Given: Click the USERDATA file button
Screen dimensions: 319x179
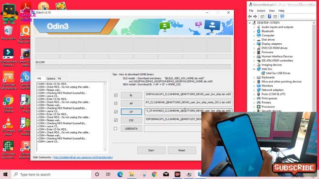Looking at the screenshot, I should tap(131, 129).
